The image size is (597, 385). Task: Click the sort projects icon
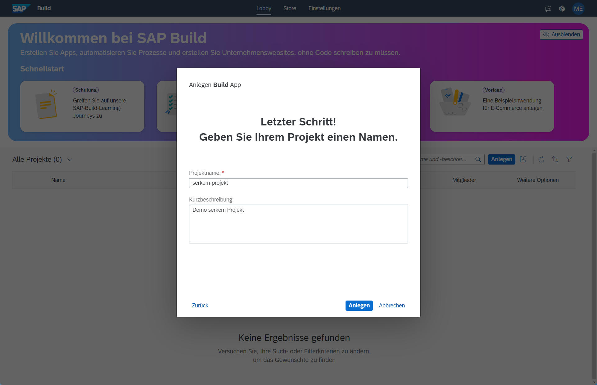tap(555, 159)
